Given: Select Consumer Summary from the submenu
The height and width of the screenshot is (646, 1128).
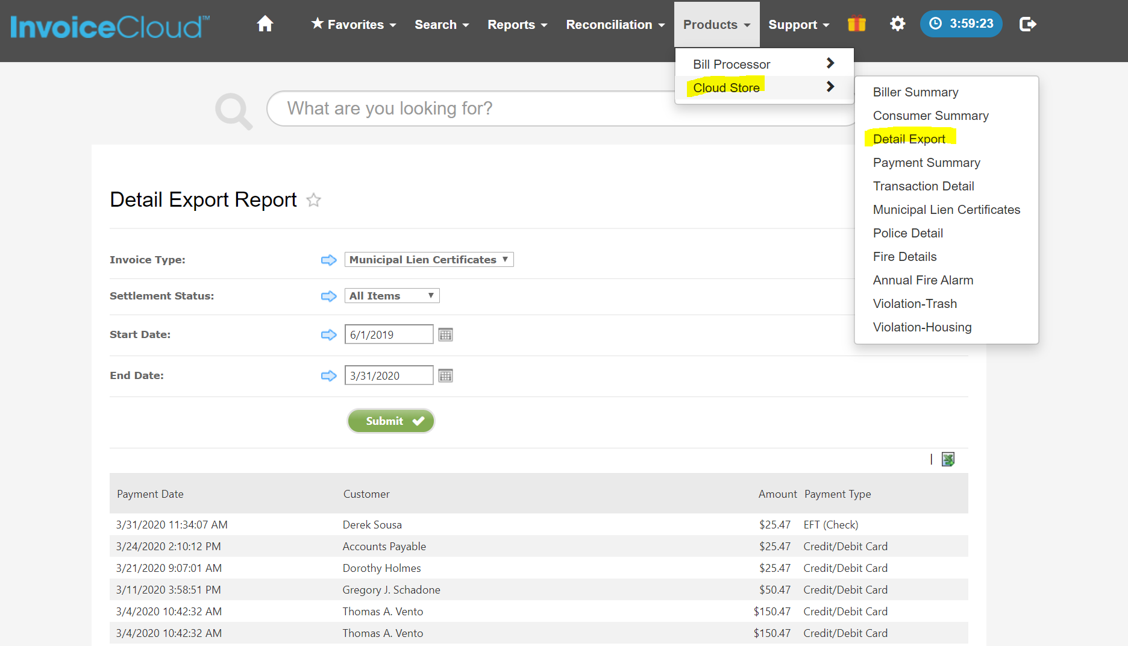Looking at the screenshot, I should (930, 116).
